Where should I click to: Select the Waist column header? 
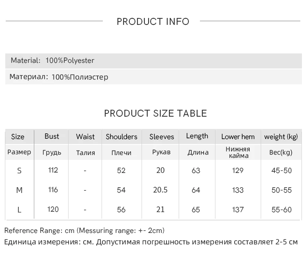pyautogui.click(x=85, y=137)
